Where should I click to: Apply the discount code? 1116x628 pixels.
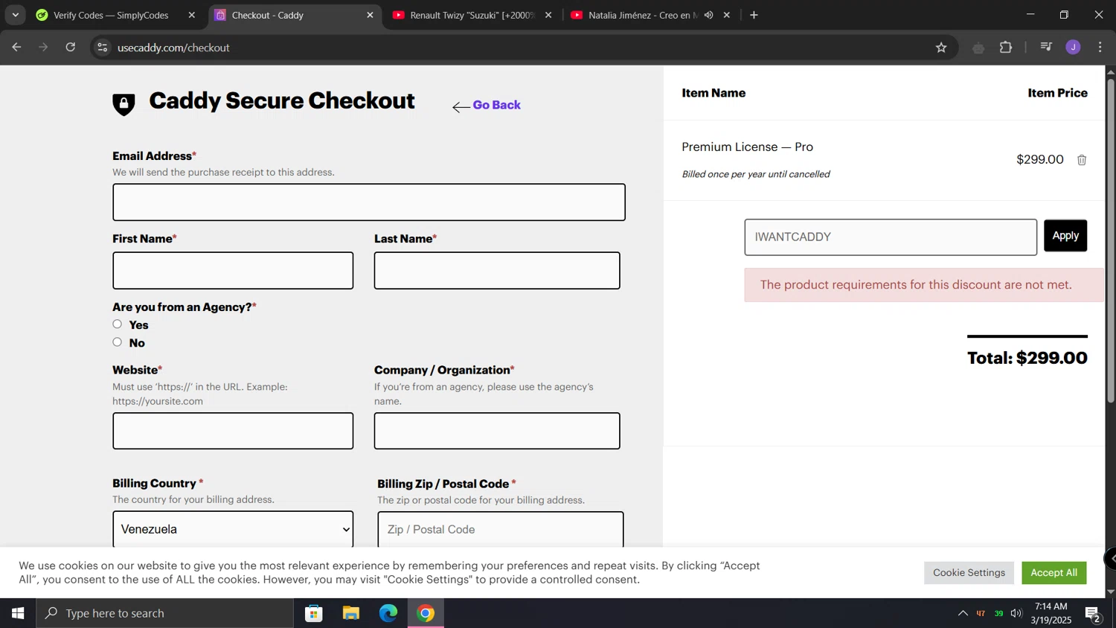coord(1065,236)
